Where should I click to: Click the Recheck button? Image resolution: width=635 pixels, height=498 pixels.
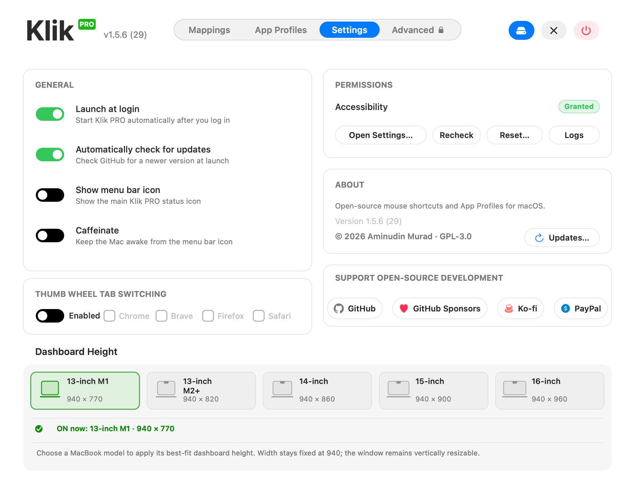[456, 135]
